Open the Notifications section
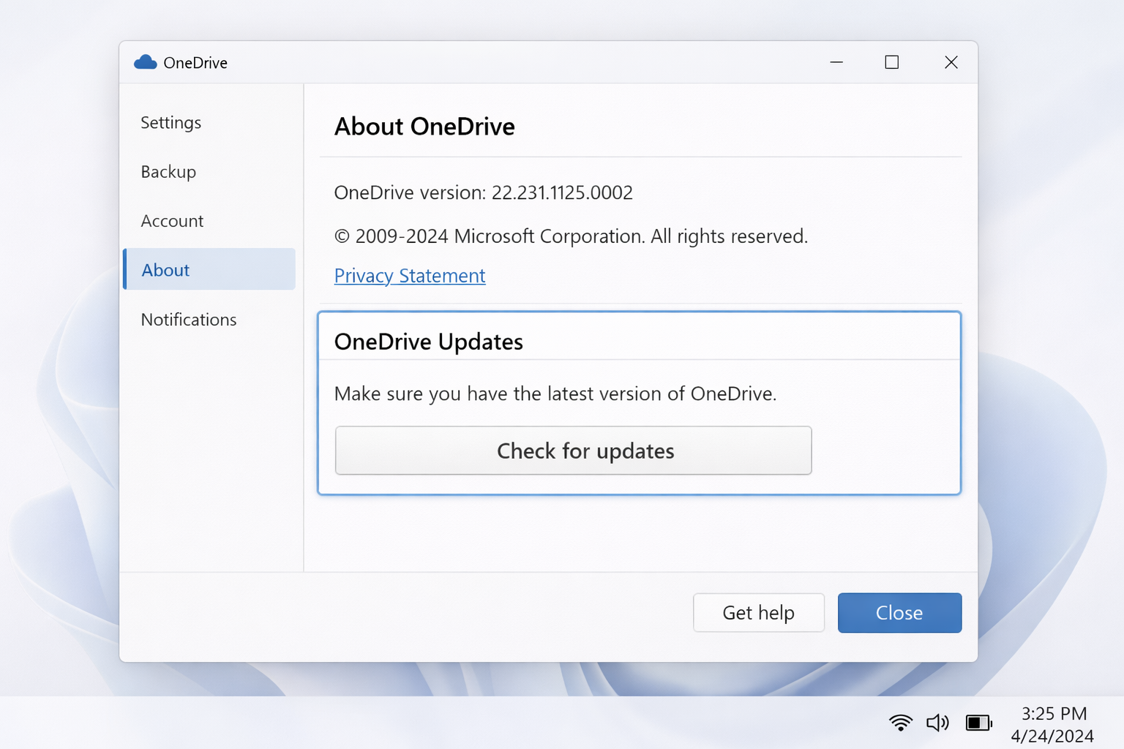The height and width of the screenshot is (749, 1124). tap(189, 320)
